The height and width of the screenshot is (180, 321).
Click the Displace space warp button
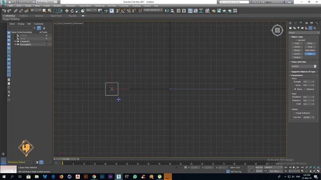coord(297,57)
